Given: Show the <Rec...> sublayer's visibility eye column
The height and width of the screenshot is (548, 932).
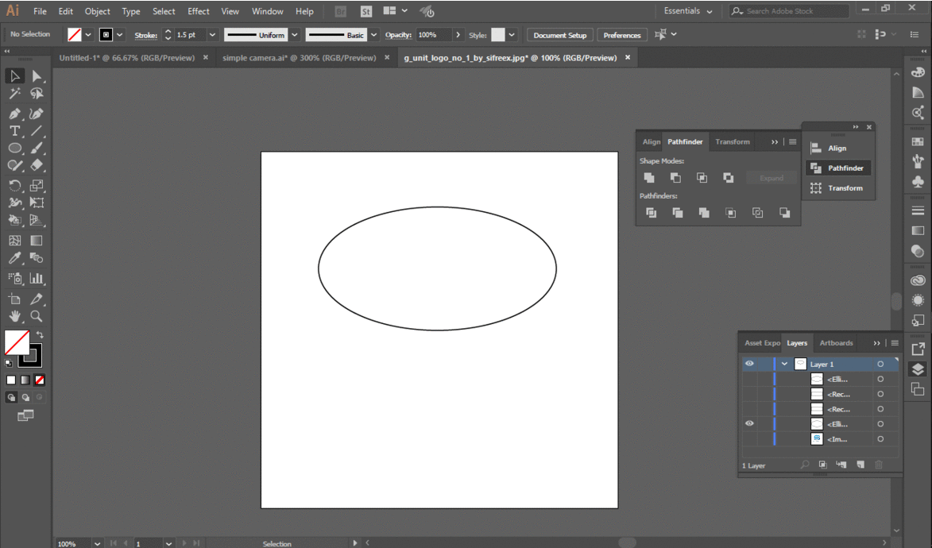Looking at the screenshot, I should point(748,393).
